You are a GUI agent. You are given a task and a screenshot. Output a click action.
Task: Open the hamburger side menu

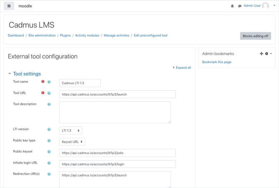(9, 6)
